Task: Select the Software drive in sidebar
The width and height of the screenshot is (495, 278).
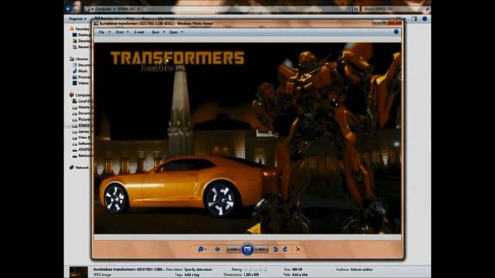Action: coord(82,144)
